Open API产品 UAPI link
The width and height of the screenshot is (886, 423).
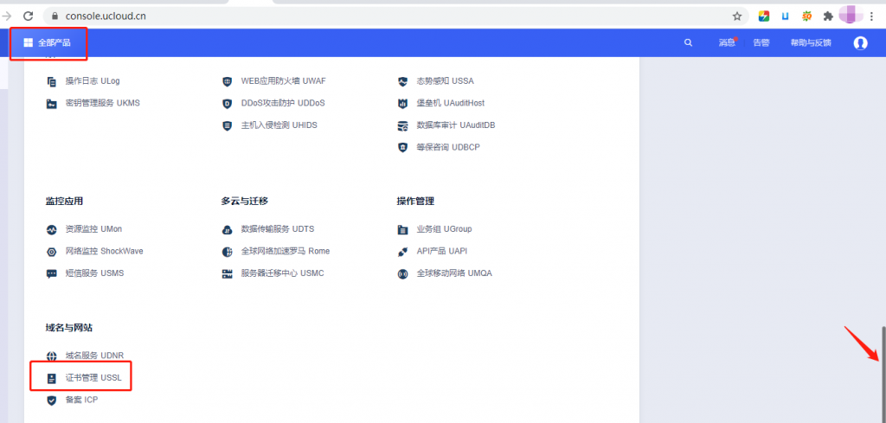tap(442, 251)
